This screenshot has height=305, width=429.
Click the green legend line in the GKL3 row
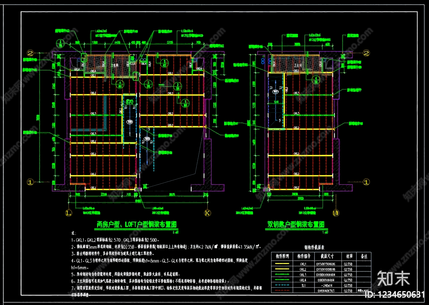tap(282, 275)
